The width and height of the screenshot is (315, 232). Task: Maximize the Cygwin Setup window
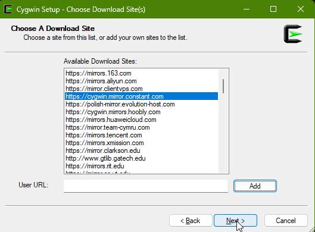pos(273,10)
